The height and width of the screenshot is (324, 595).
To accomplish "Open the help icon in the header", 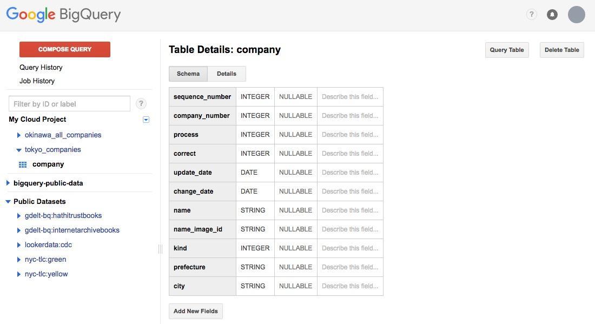I will (x=531, y=15).
